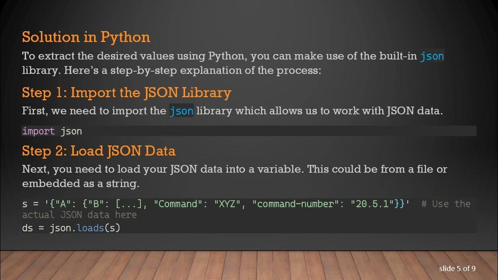Click the "actual JSON data here" comment line
498x280 pixels.
point(79,215)
